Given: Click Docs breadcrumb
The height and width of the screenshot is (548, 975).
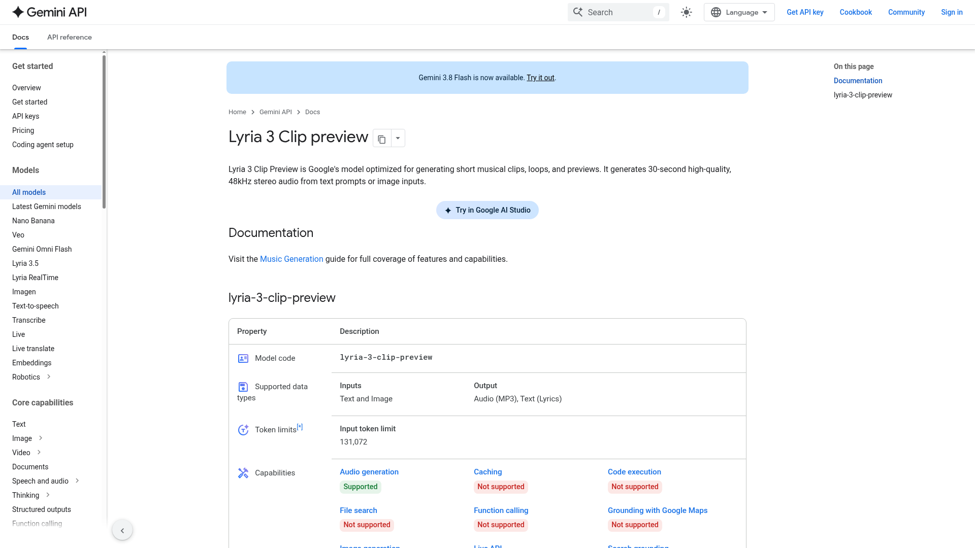Looking at the screenshot, I should point(312,112).
